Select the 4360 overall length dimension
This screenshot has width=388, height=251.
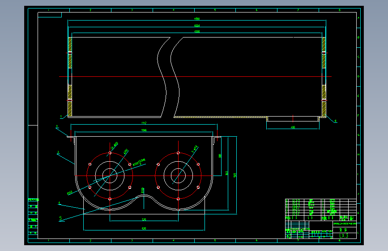197,19
